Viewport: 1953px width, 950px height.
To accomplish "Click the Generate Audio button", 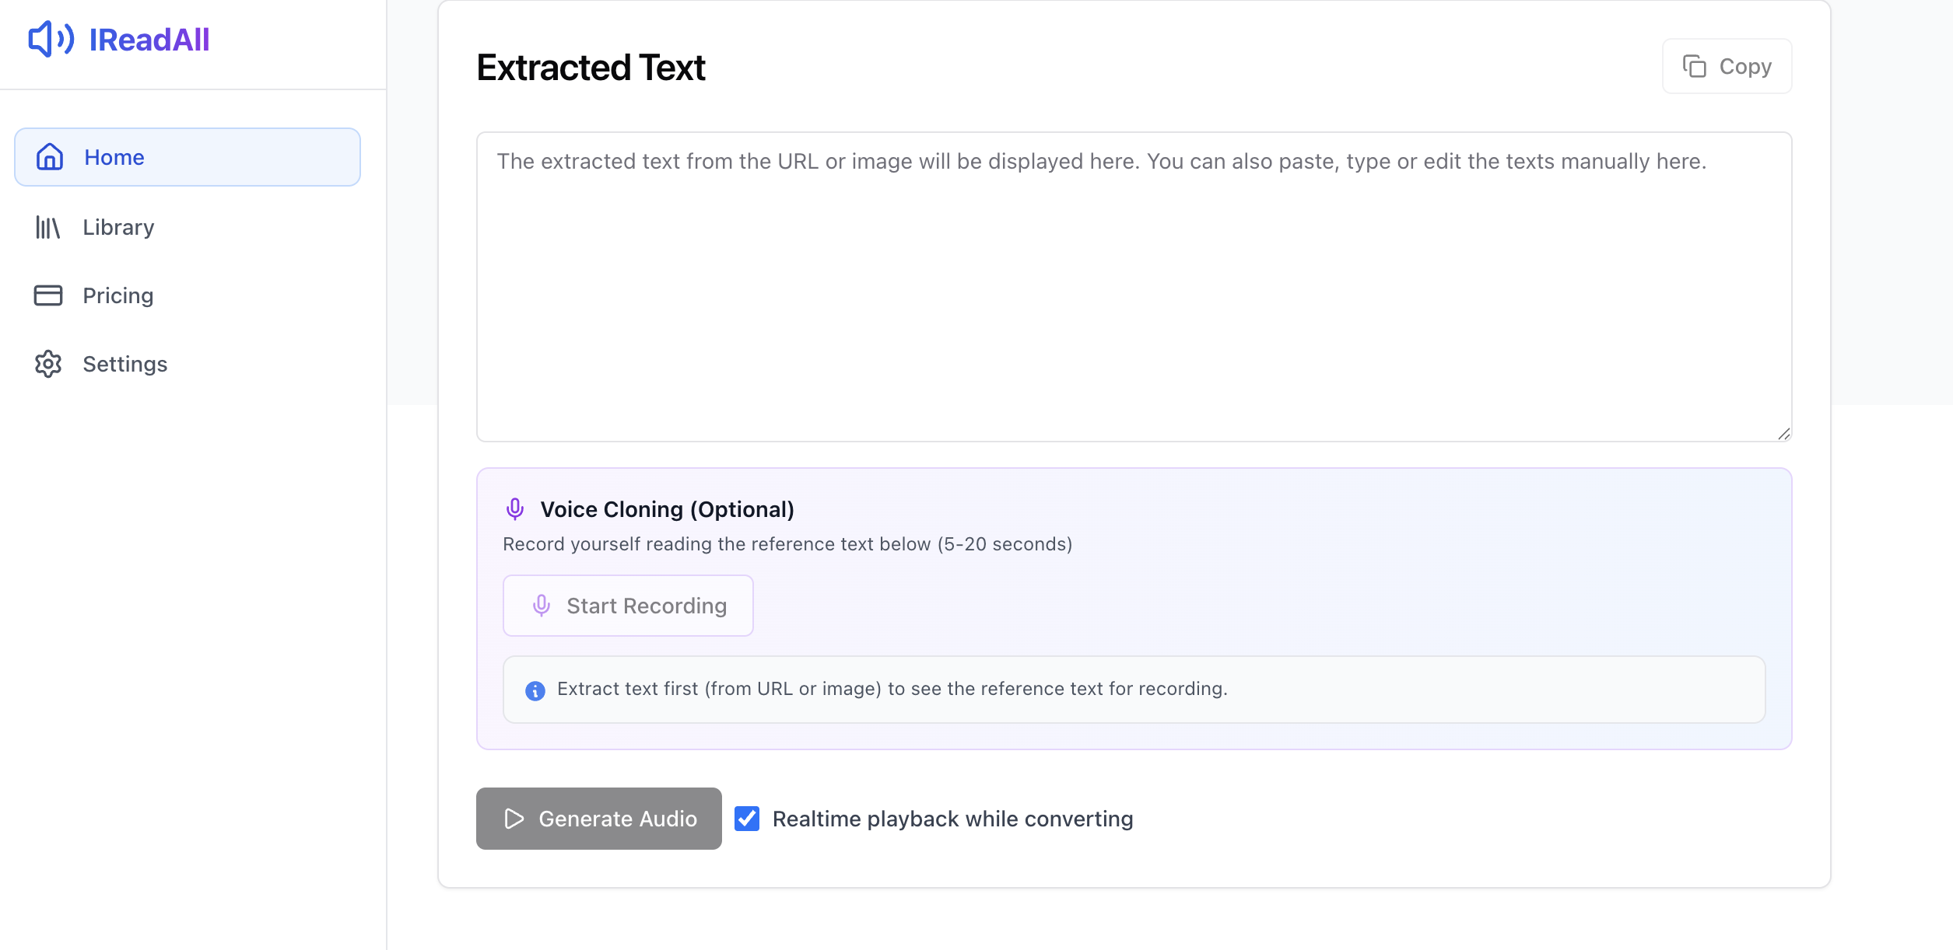I will (598, 819).
